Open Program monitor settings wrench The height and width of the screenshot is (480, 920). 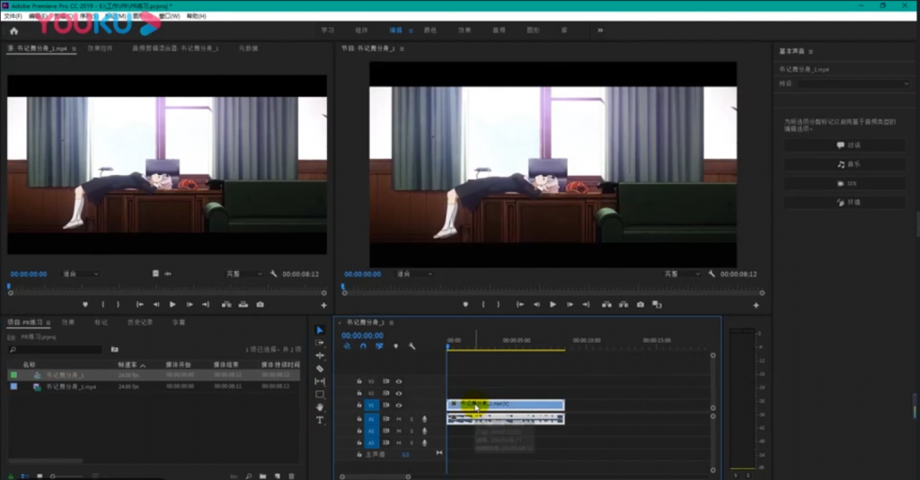[712, 274]
